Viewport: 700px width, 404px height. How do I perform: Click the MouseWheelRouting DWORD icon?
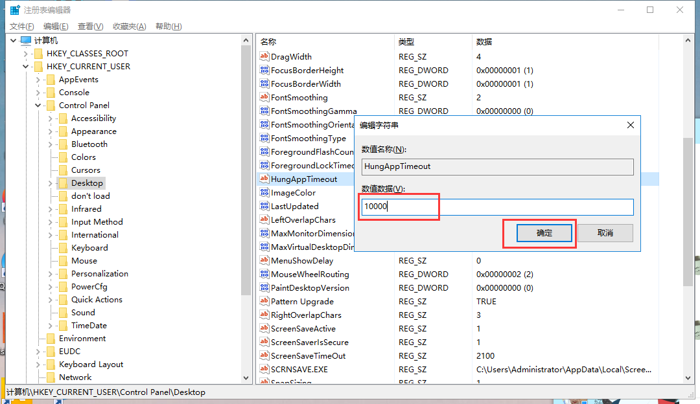[x=264, y=275]
